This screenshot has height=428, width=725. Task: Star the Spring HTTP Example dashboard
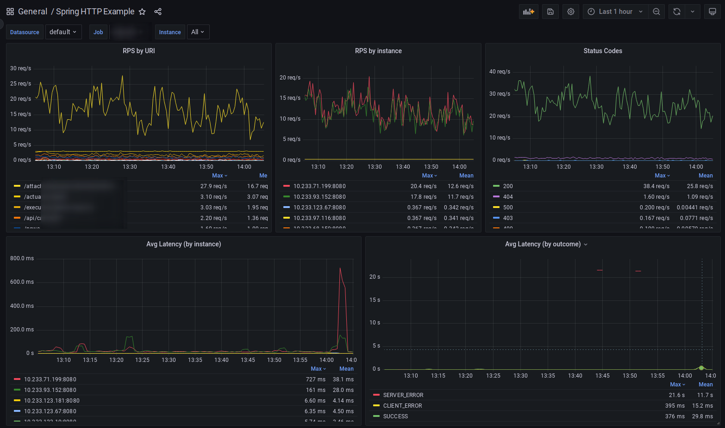coord(142,12)
